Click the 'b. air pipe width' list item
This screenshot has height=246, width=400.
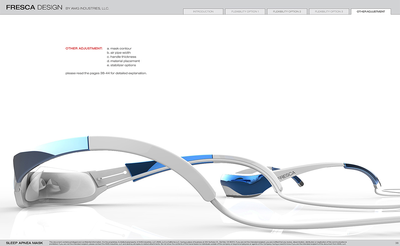click(x=119, y=53)
